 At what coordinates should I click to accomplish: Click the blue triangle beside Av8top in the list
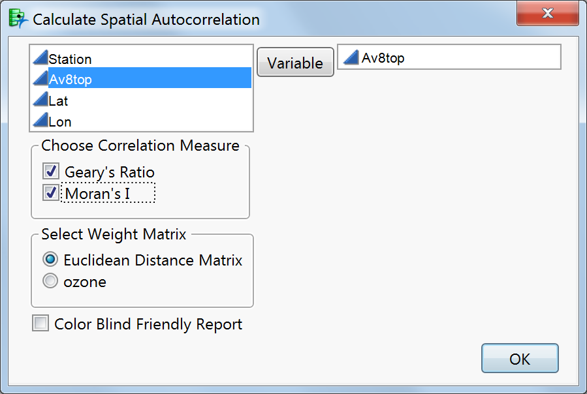coord(40,79)
